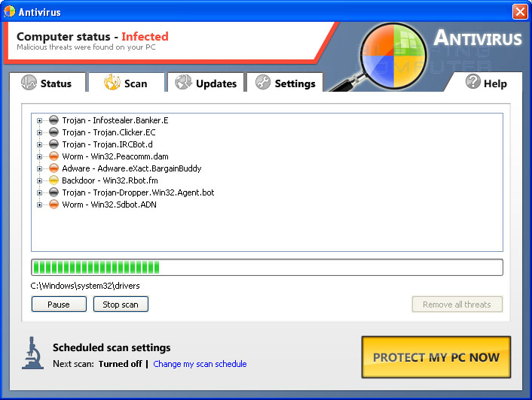Click Remove all threats button

point(457,305)
